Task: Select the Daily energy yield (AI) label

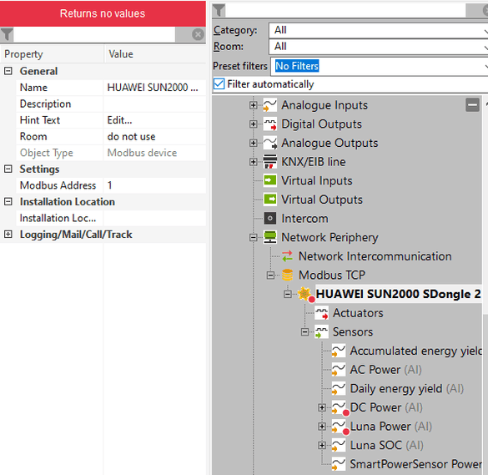Action: tap(407, 388)
